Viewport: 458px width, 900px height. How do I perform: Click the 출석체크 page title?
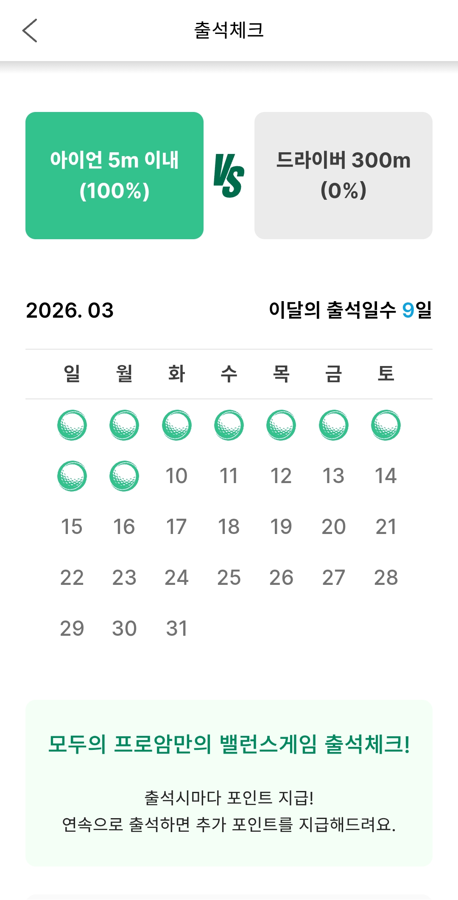pos(229,31)
